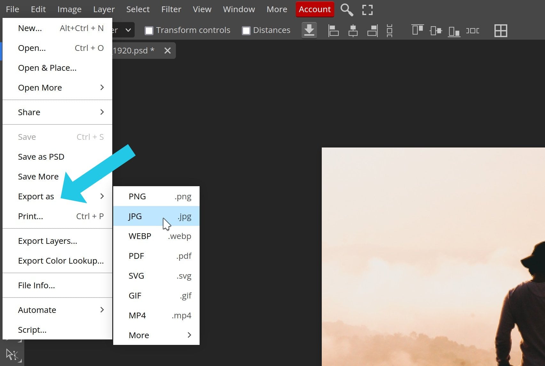Open the selection mode dropdown arrow
The width and height of the screenshot is (545, 366).
click(x=128, y=30)
